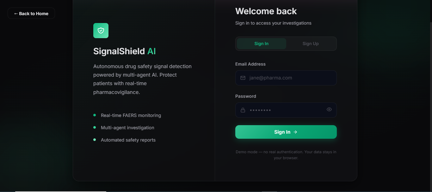Click the envelope icon in email field

coord(243,78)
